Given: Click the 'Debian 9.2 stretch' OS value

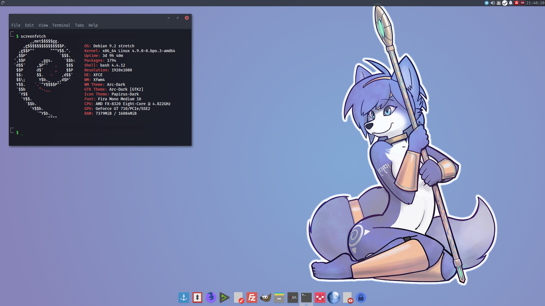Looking at the screenshot, I should click(114, 46).
